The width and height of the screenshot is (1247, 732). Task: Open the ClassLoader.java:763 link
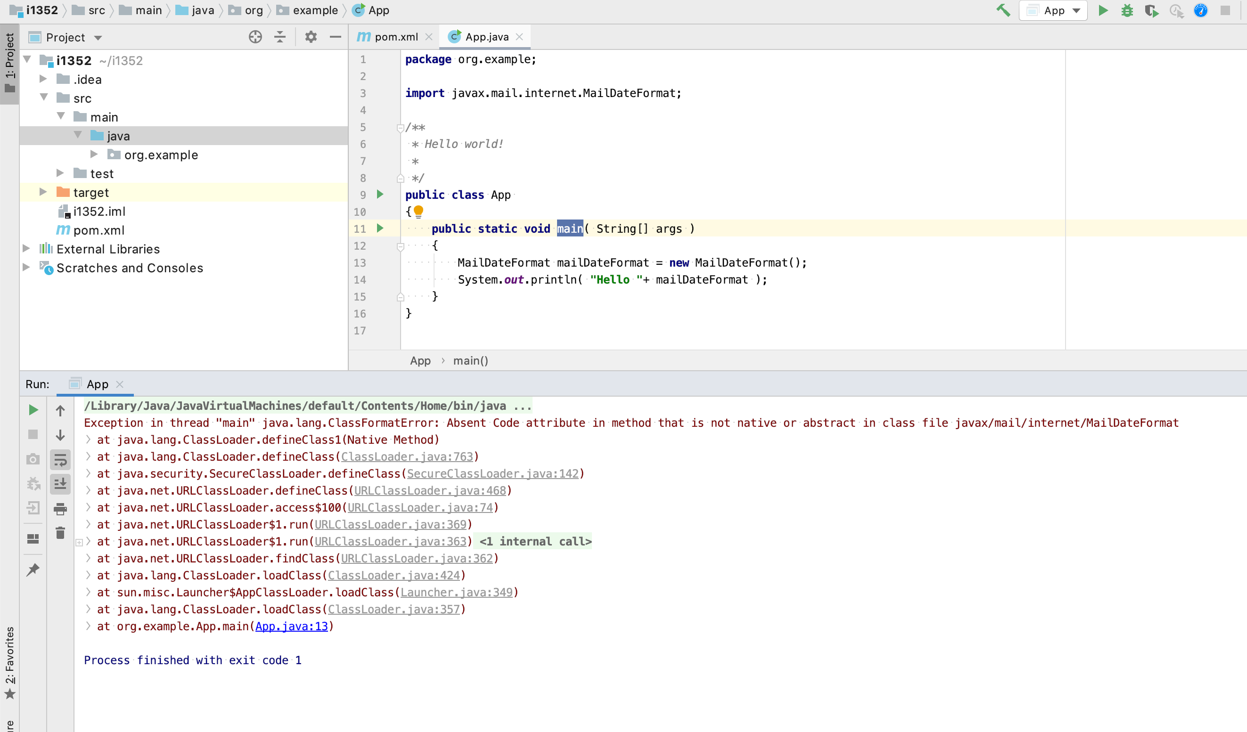click(407, 457)
